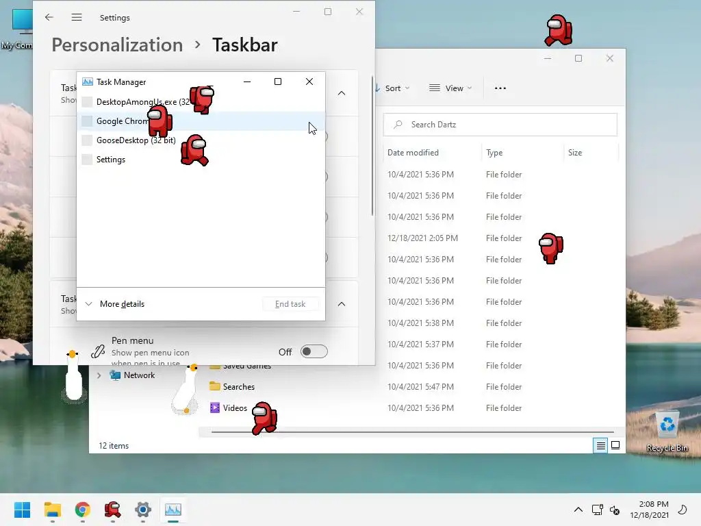
Task: Select the Settings process in Task Manager
Action: point(201,159)
